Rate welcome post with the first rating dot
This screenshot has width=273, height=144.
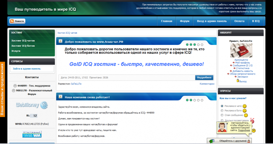[187, 45]
